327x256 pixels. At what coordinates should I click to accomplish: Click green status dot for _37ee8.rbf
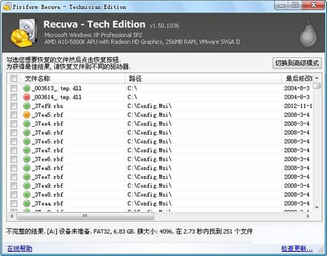point(27,194)
